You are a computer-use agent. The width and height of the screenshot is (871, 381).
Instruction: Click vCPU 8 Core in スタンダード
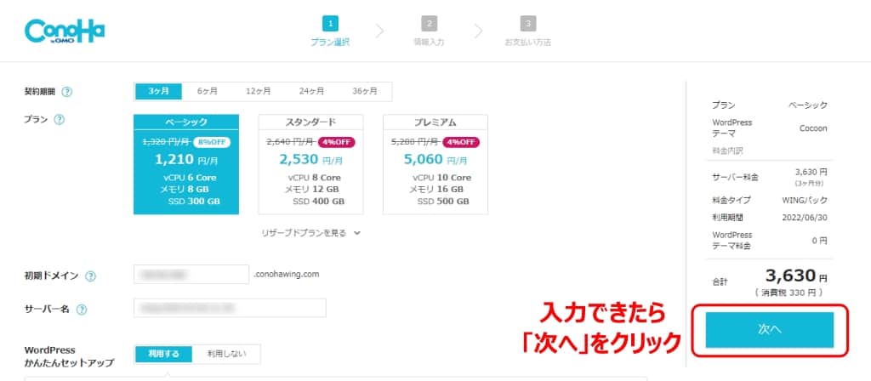click(315, 178)
